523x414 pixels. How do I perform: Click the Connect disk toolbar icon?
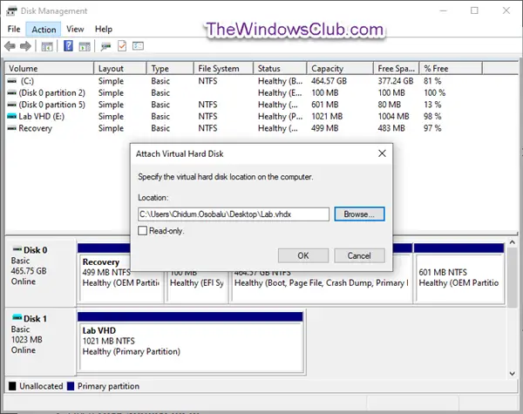click(105, 46)
